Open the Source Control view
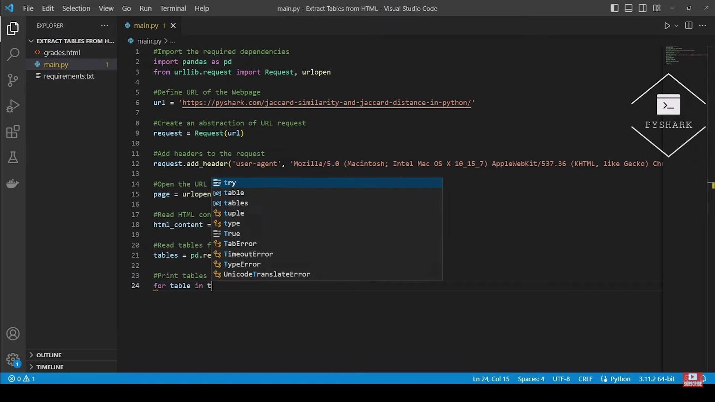 [13, 80]
